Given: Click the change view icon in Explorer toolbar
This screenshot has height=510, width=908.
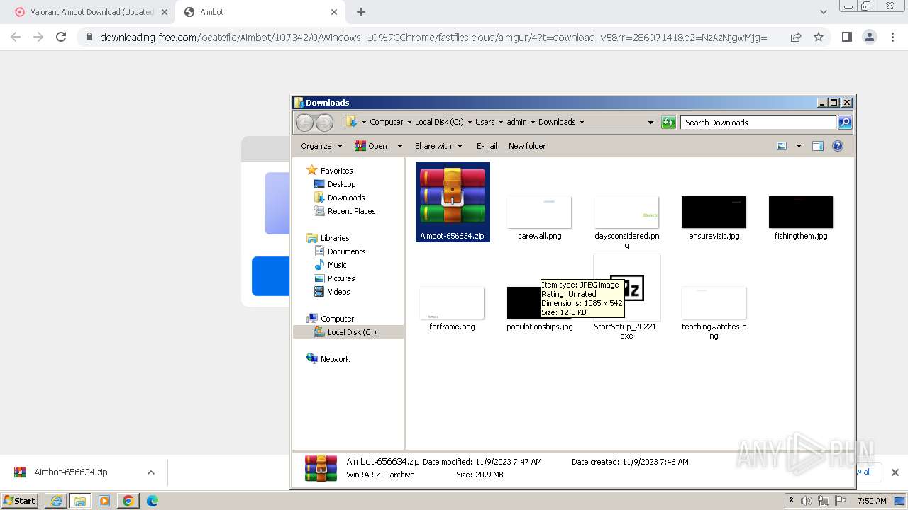Looking at the screenshot, I should [782, 146].
